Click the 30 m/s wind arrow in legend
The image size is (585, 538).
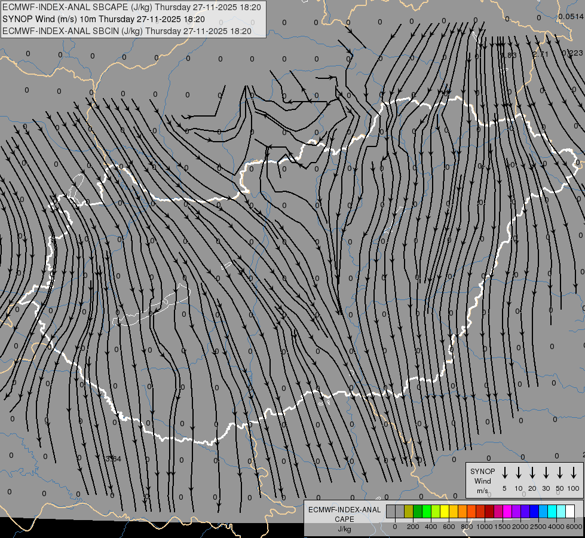point(546,473)
